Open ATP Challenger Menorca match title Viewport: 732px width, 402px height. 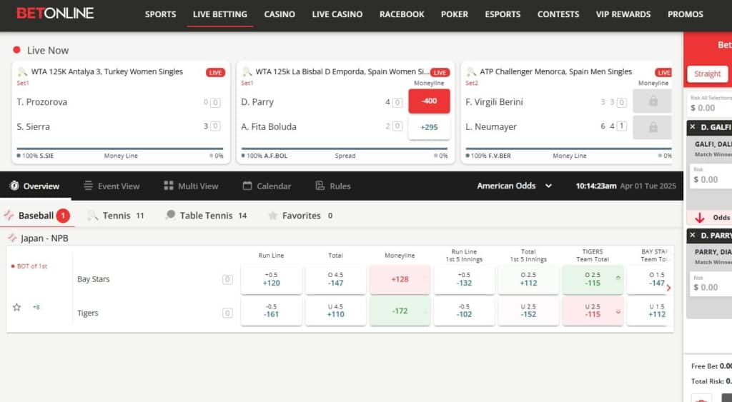click(x=555, y=72)
